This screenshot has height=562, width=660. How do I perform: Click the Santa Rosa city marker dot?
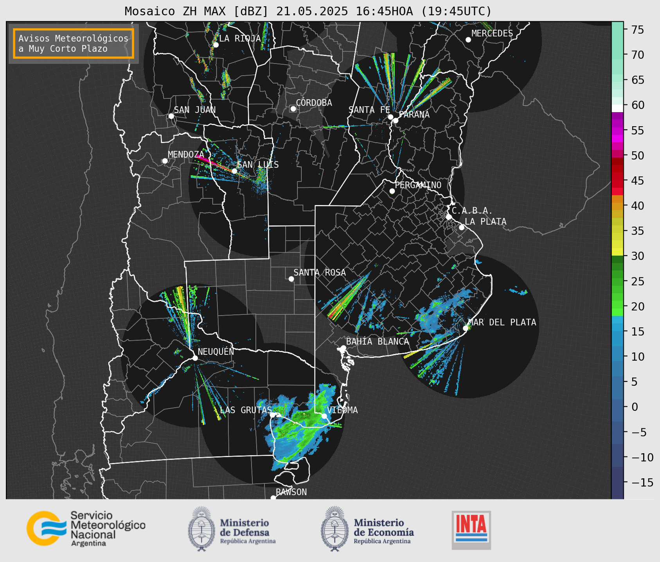tap(291, 279)
